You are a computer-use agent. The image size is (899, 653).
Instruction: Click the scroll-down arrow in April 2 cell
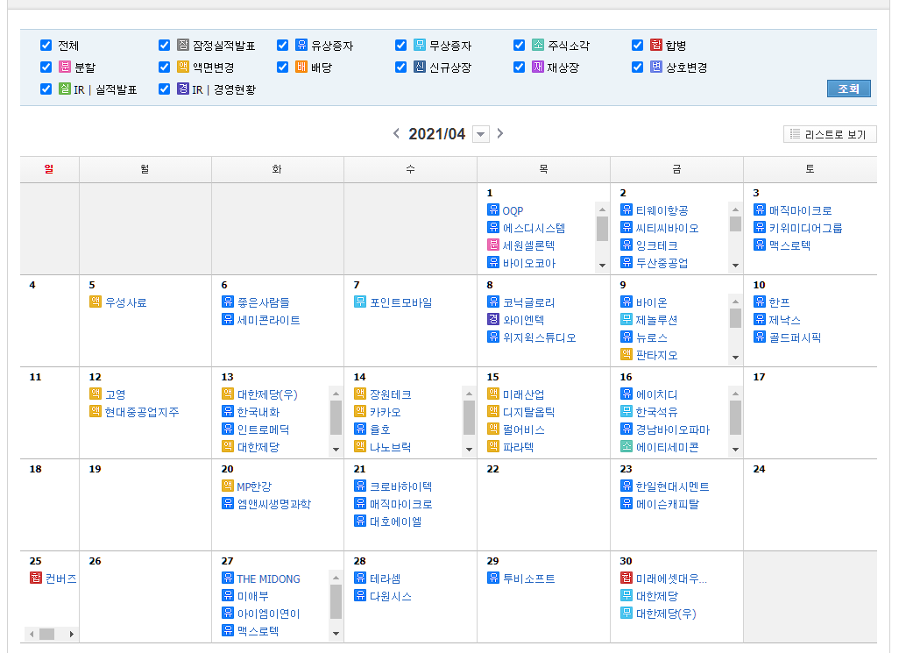[736, 266]
